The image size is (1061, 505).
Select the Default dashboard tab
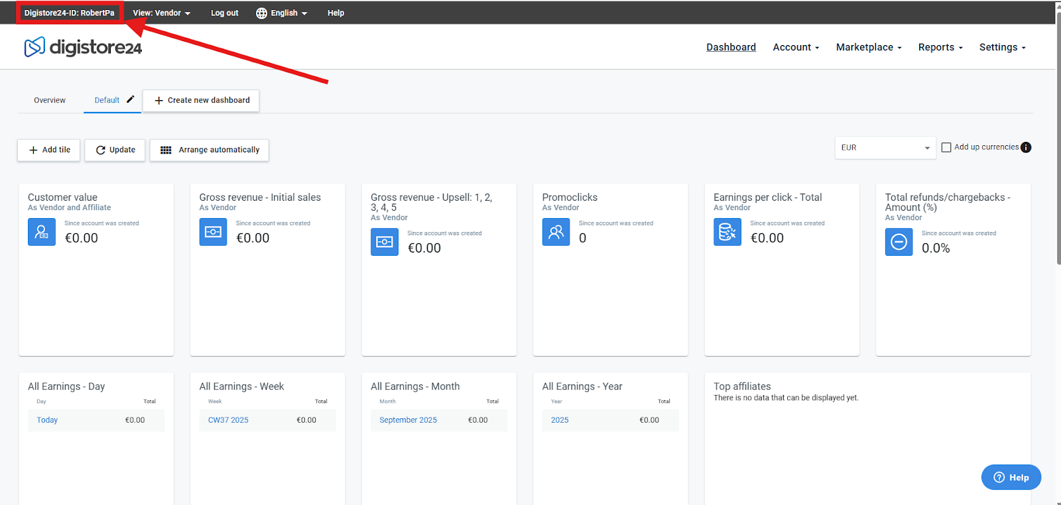click(x=107, y=100)
